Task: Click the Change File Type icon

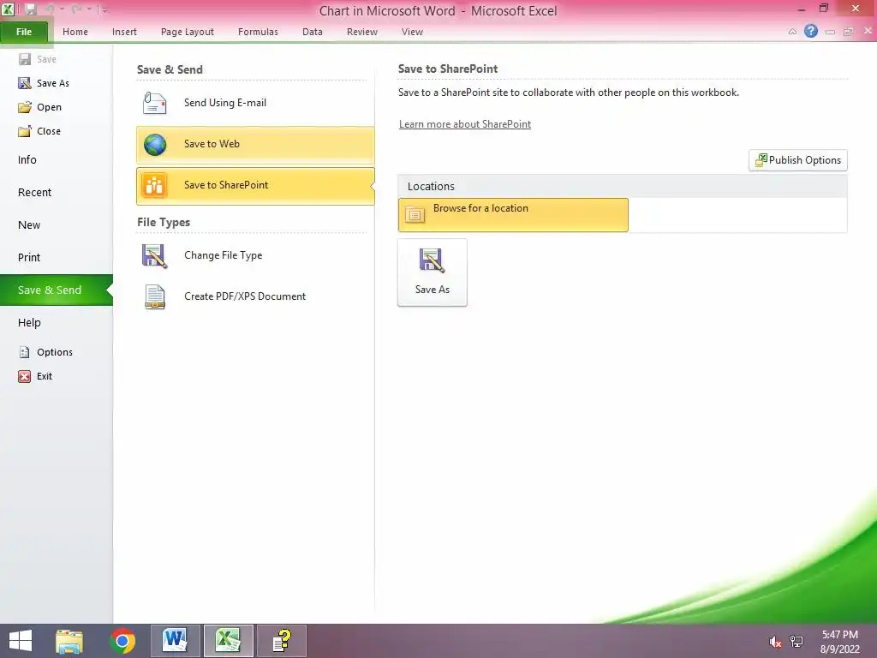Action: tap(154, 255)
